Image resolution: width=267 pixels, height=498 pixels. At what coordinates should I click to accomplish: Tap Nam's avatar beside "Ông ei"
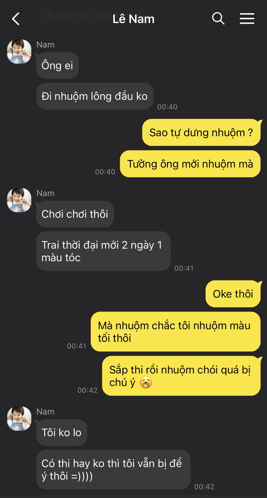(x=19, y=52)
